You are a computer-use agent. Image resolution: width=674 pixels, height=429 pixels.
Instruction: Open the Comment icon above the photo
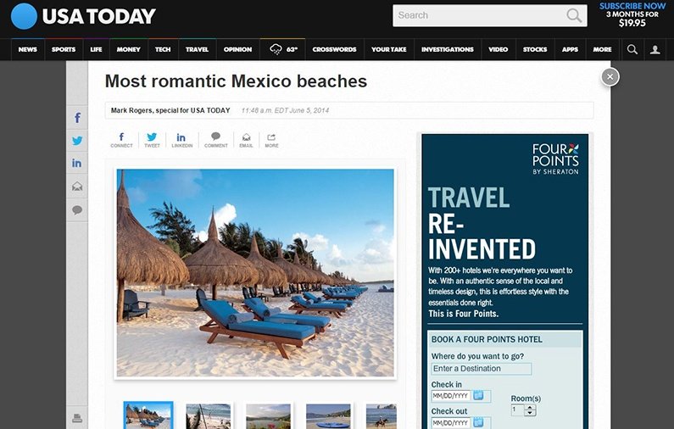click(x=215, y=139)
